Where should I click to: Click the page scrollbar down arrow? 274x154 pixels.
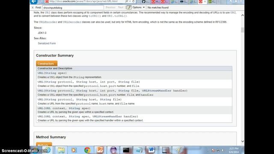243,141
